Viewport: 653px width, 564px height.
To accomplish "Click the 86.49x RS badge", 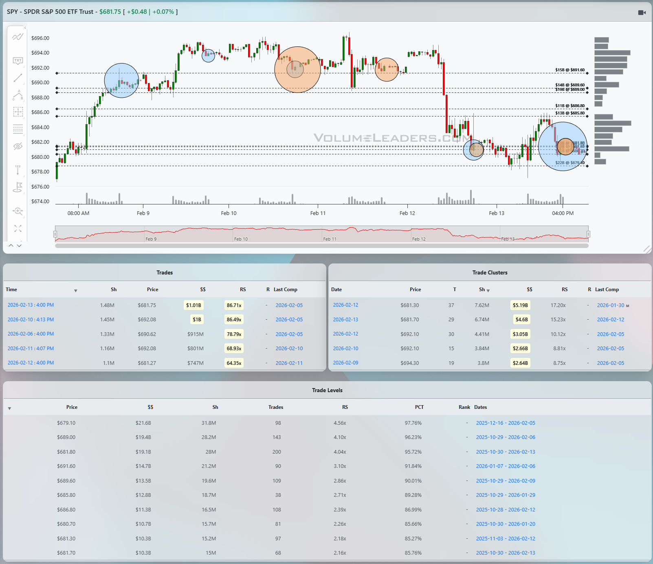I will (234, 320).
